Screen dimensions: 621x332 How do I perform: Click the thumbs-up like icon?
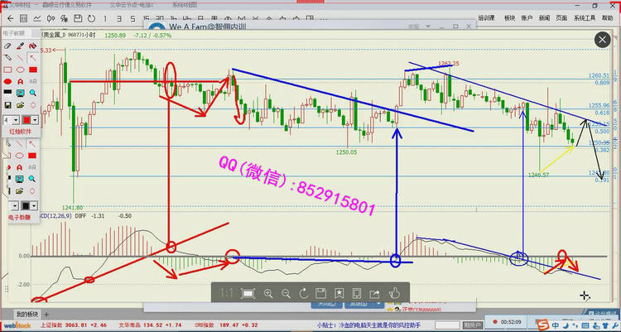(394, 292)
